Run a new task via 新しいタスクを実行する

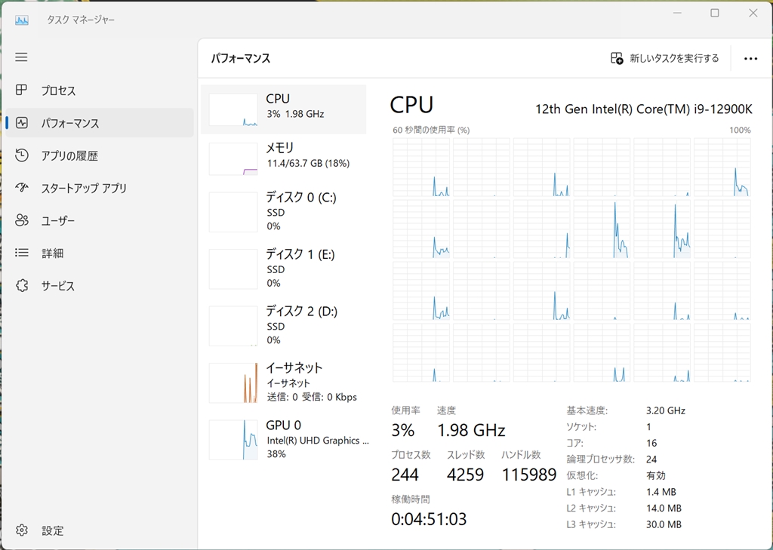point(664,58)
